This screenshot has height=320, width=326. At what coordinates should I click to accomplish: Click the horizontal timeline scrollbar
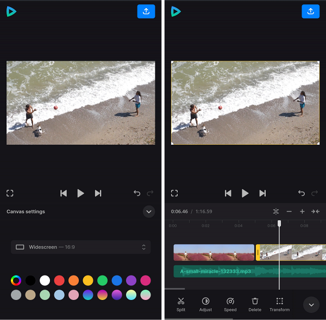tap(175, 289)
